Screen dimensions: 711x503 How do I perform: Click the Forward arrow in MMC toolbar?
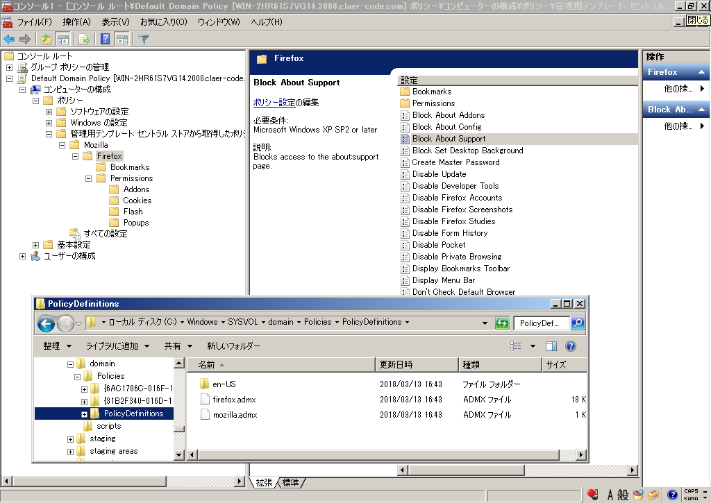click(25, 40)
